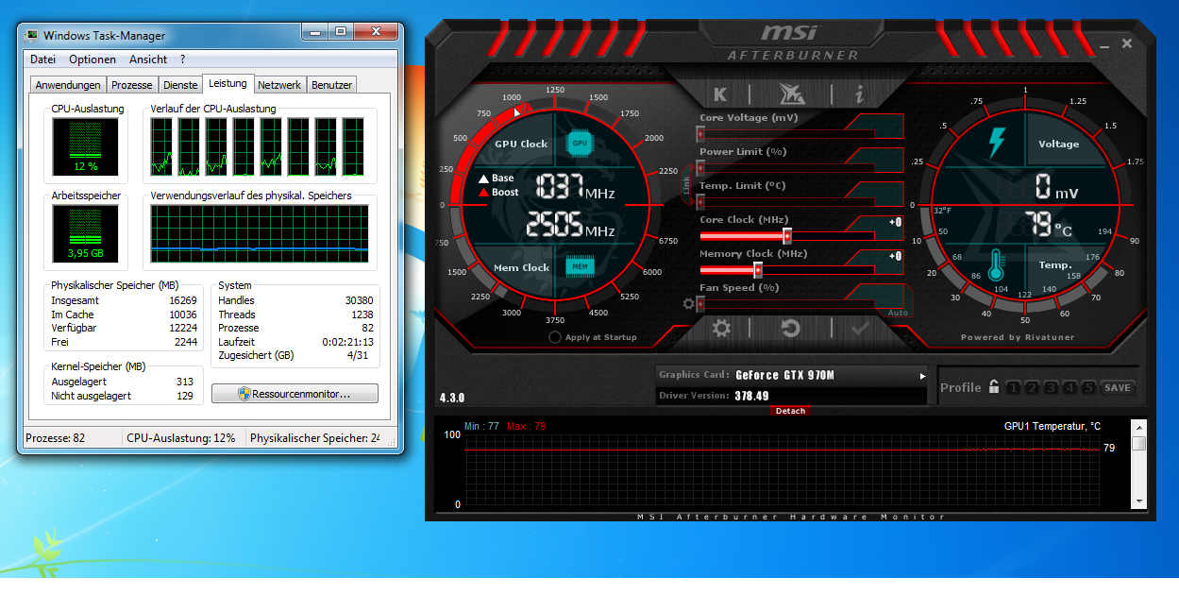Viewport: 1179px width, 612px height.
Task: Open the Ressourcenmonitor button
Action: pyautogui.click(x=295, y=393)
